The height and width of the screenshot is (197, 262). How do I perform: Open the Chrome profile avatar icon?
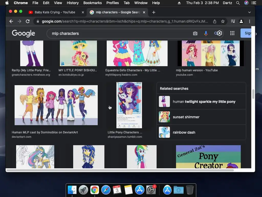241,21
